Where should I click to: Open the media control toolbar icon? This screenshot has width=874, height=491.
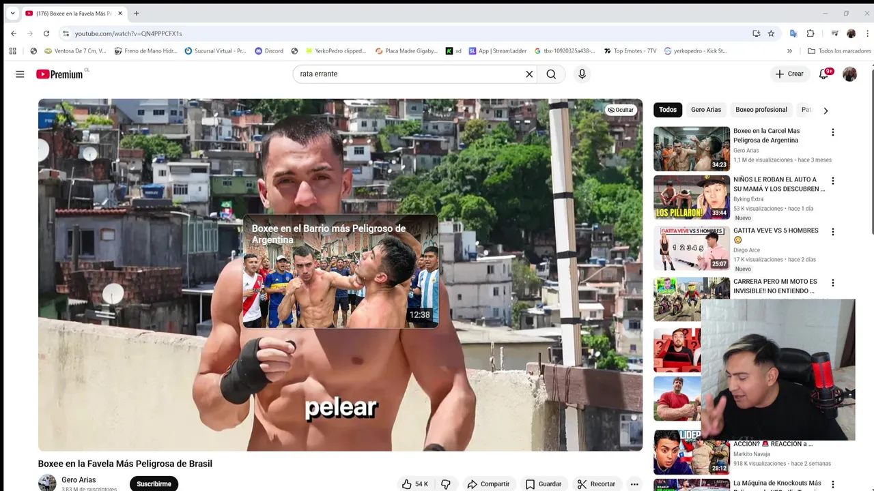coord(834,33)
